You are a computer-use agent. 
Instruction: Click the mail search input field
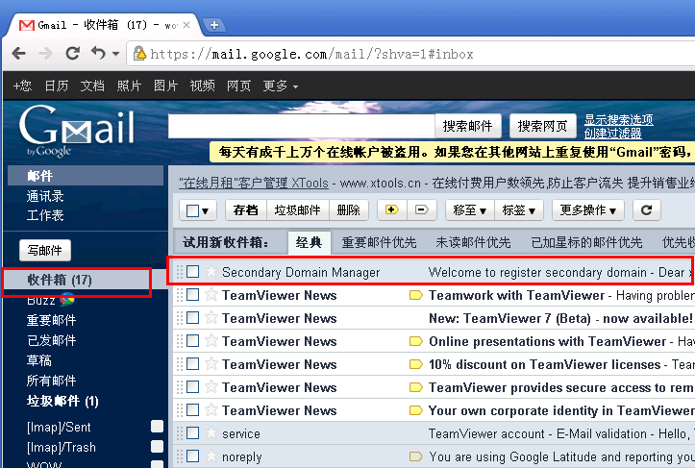300,126
